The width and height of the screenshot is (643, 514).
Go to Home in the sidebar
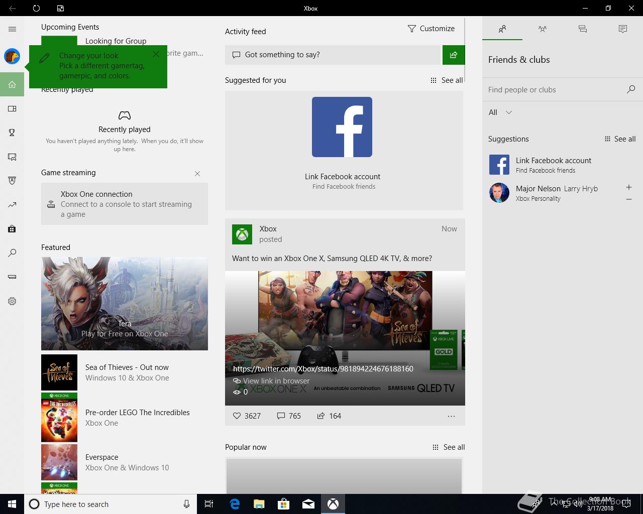tap(12, 84)
